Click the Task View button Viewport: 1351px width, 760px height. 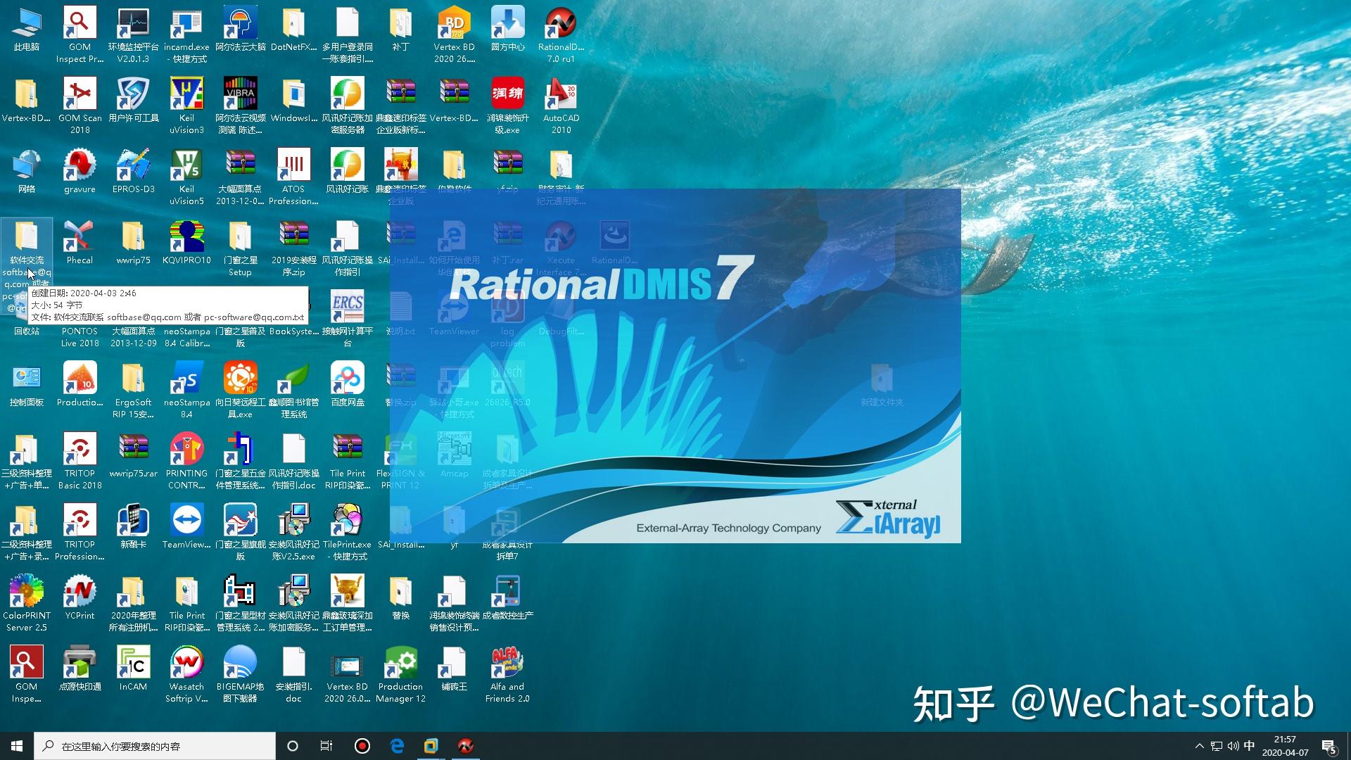(326, 745)
